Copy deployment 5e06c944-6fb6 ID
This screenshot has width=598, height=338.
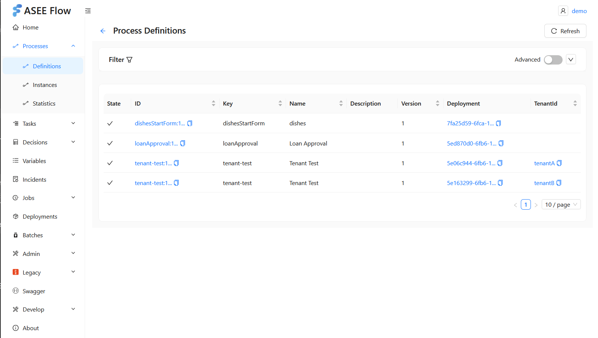(x=500, y=163)
